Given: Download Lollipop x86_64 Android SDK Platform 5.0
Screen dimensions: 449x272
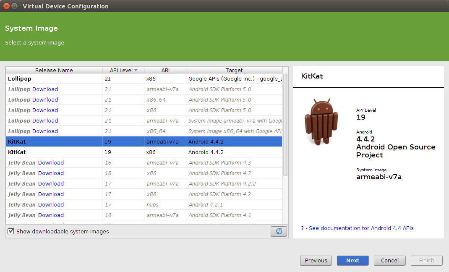Looking at the screenshot, I should [x=45, y=99].
